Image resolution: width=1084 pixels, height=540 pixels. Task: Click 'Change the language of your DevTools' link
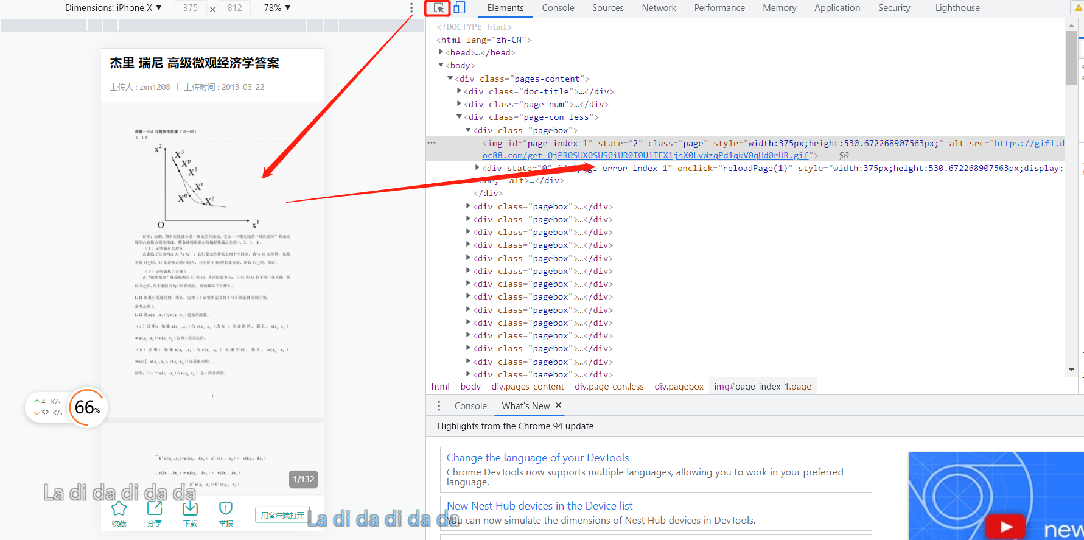click(537, 458)
